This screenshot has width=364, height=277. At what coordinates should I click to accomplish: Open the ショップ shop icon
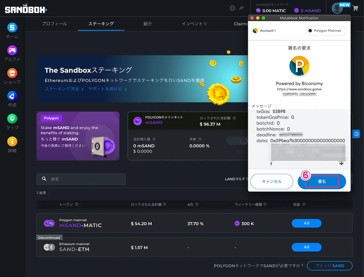[x=12, y=73]
